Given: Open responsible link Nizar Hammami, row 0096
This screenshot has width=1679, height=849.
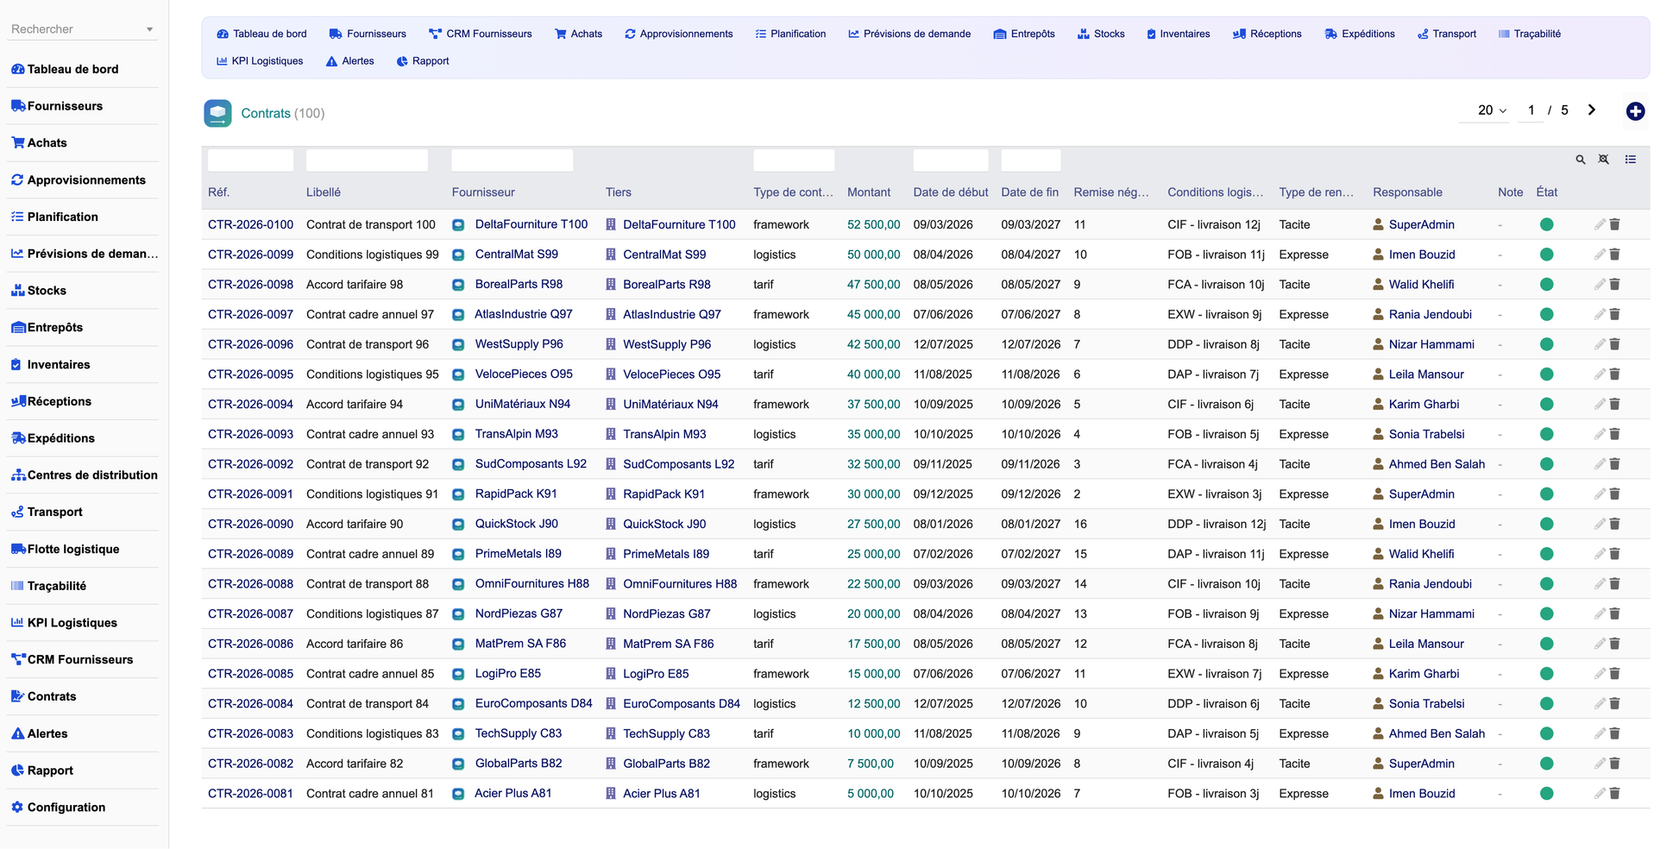Looking at the screenshot, I should point(1431,344).
